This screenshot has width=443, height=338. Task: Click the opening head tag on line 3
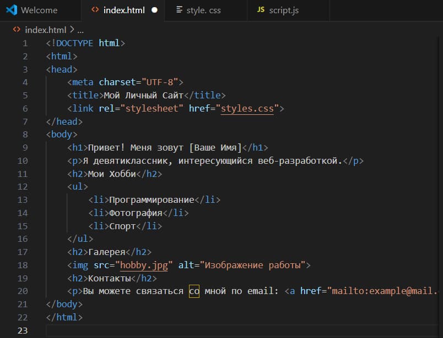(62, 69)
